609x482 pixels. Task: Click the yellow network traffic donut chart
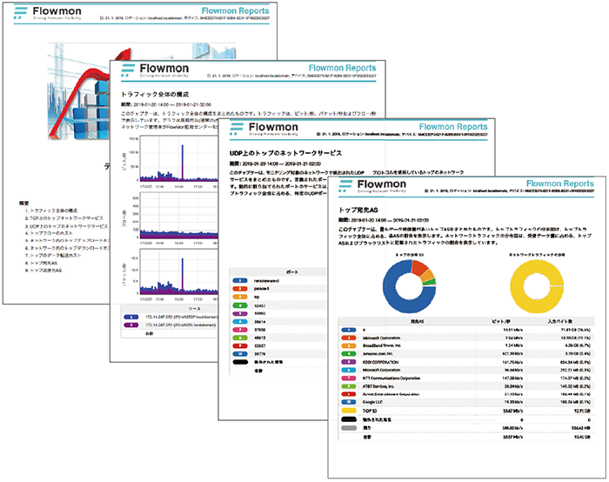(537, 286)
